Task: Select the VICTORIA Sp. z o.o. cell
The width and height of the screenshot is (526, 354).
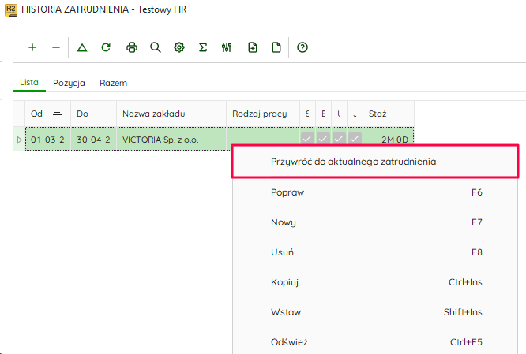Action: 171,140
